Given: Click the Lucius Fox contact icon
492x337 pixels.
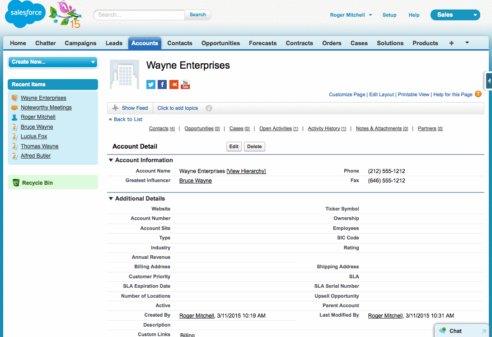Looking at the screenshot, I should [x=14, y=136].
